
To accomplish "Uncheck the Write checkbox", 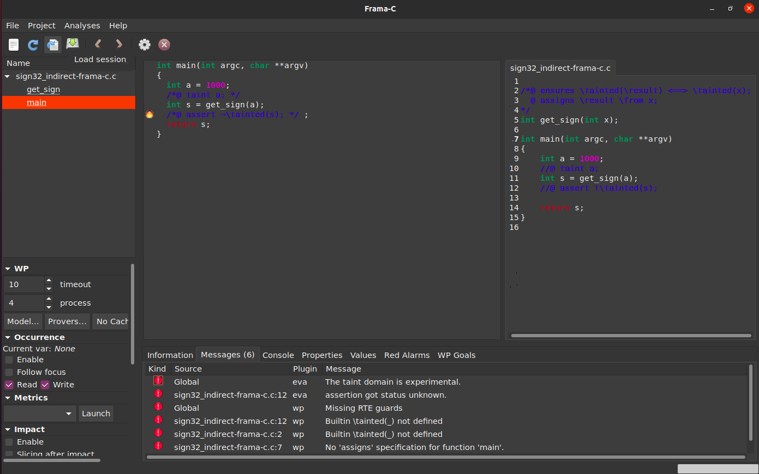I will point(45,385).
